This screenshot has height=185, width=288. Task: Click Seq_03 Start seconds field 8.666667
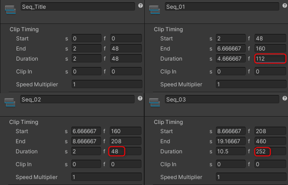231,131
